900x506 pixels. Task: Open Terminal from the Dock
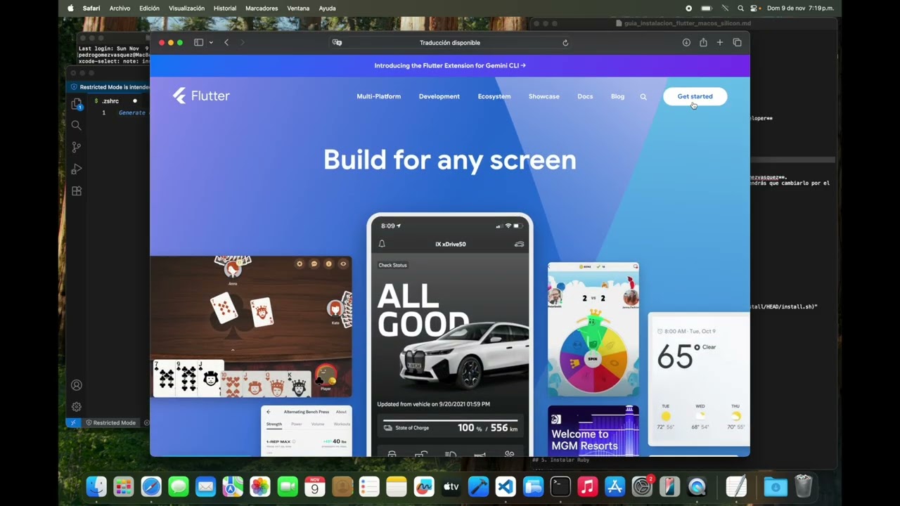[560, 486]
